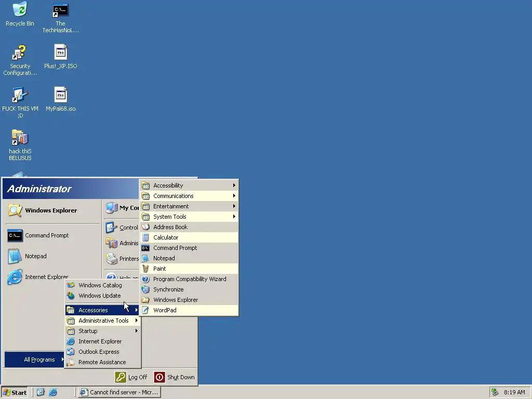Expand the Accessories submenu entry

tap(102, 310)
